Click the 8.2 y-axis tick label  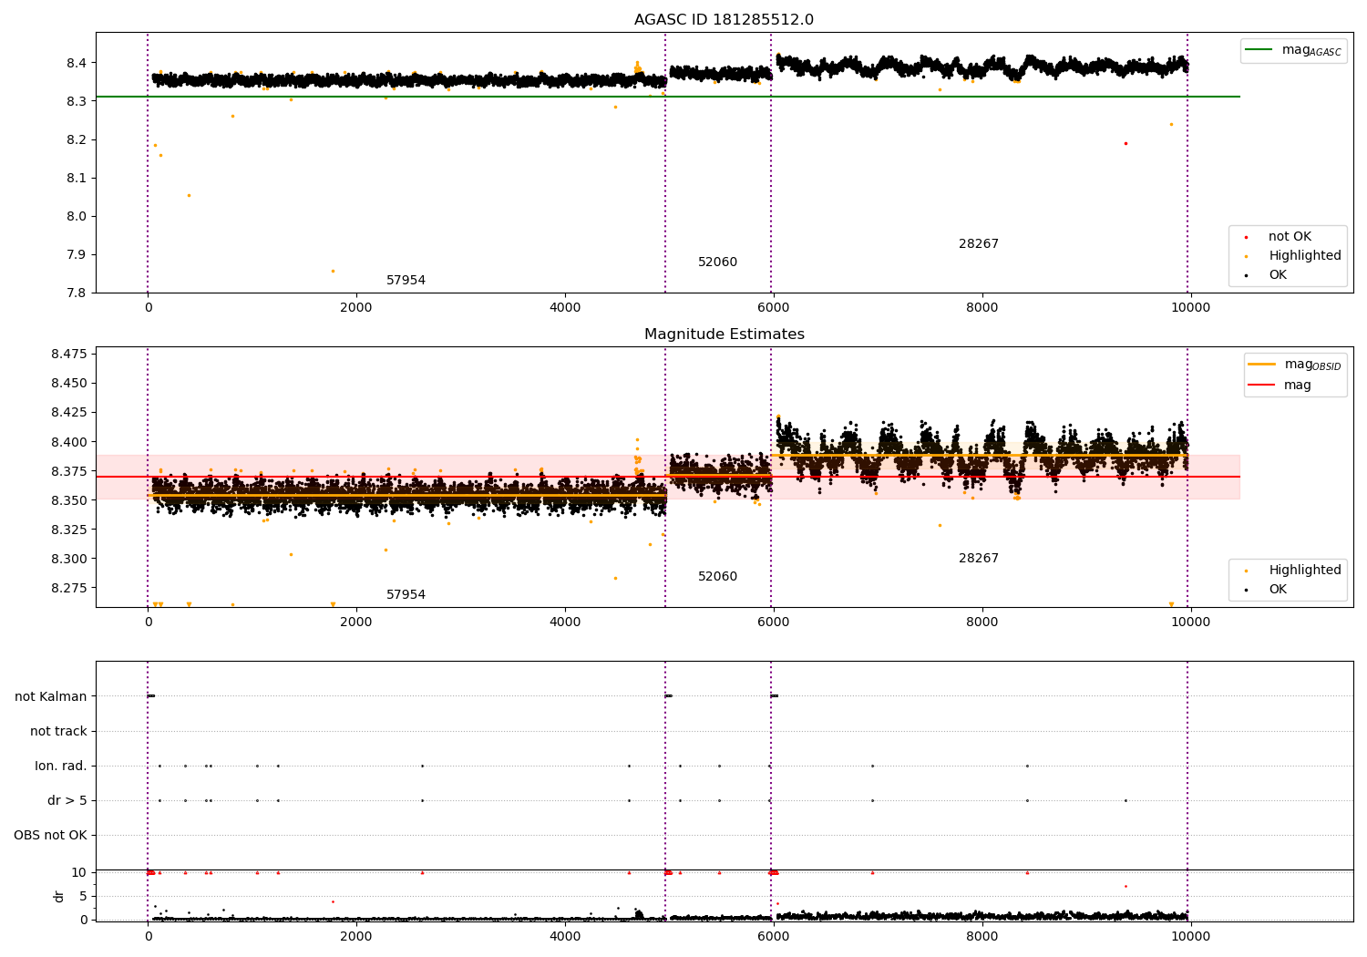[x=75, y=139]
